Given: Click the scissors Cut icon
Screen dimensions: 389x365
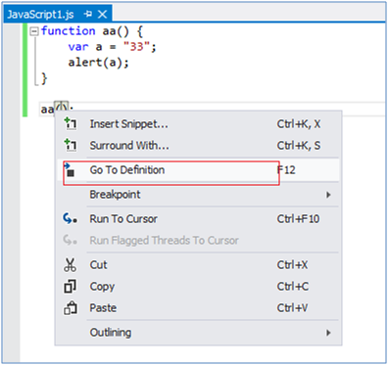Looking at the screenshot, I should click(70, 265).
